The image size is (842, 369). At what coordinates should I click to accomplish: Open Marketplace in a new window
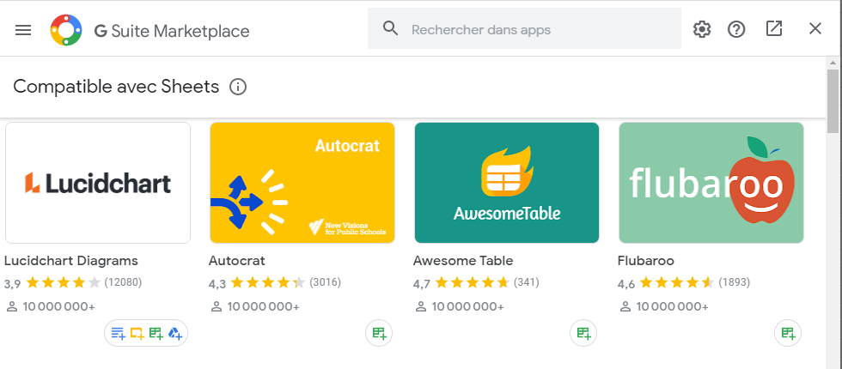[774, 29]
